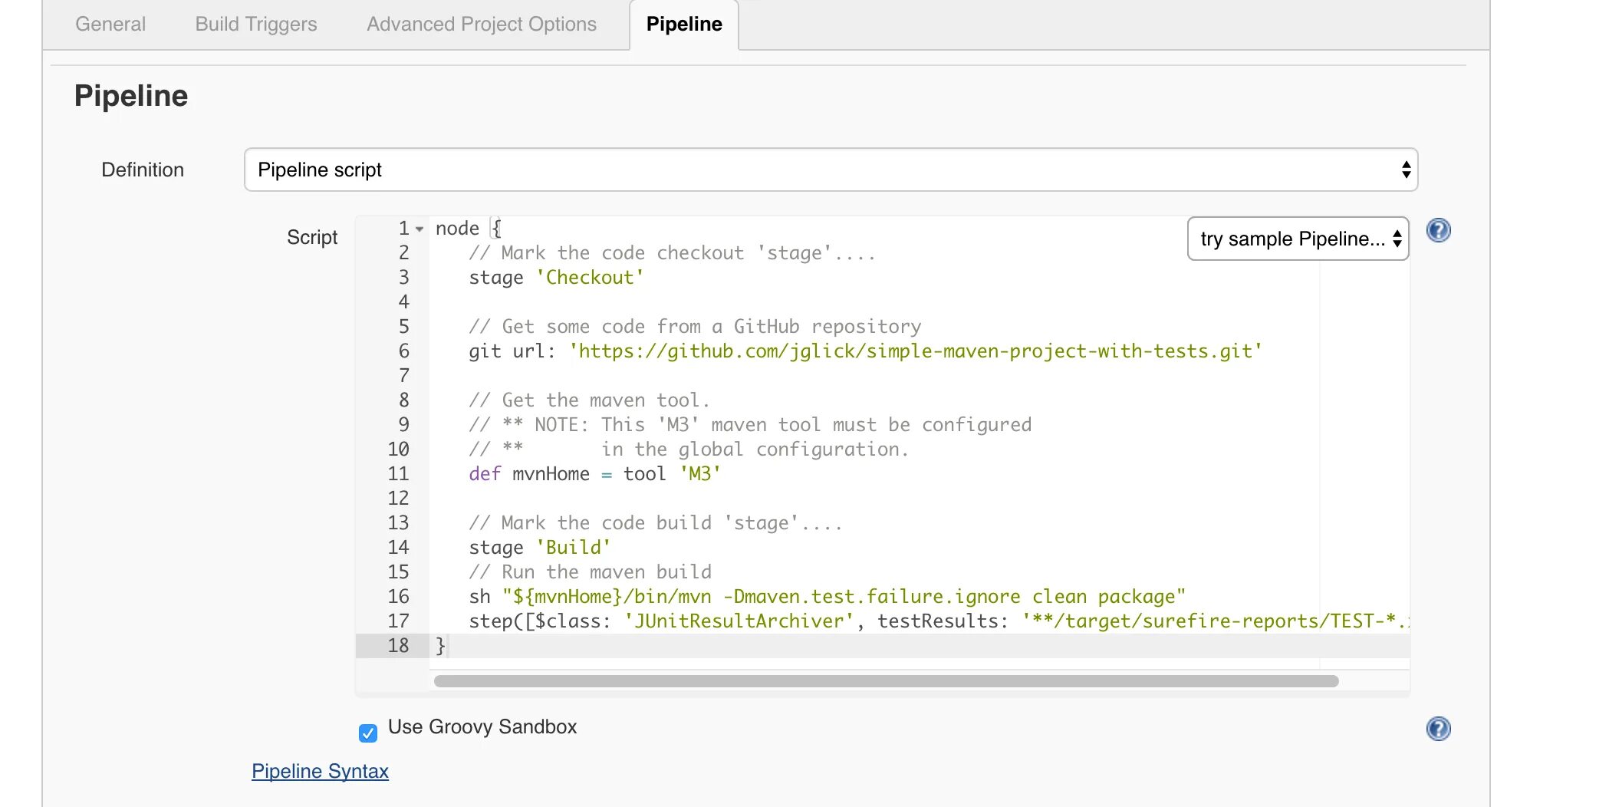Open the Build Triggers tab
This screenshot has height=807, width=1609.
(x=256, y=24)
